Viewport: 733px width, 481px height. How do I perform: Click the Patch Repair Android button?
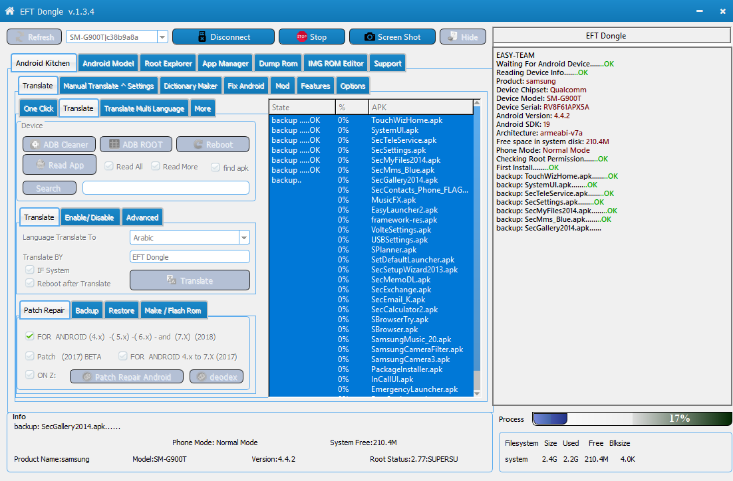(126, 377)
